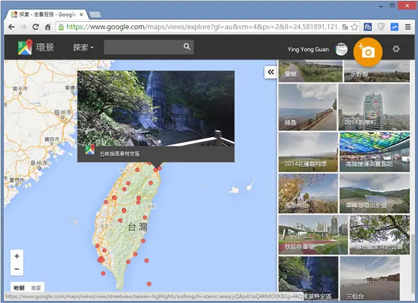Viewport: 418px width, 303px height.
Task: Expand the 探索 dropdown menu
Action: (83, 48)
